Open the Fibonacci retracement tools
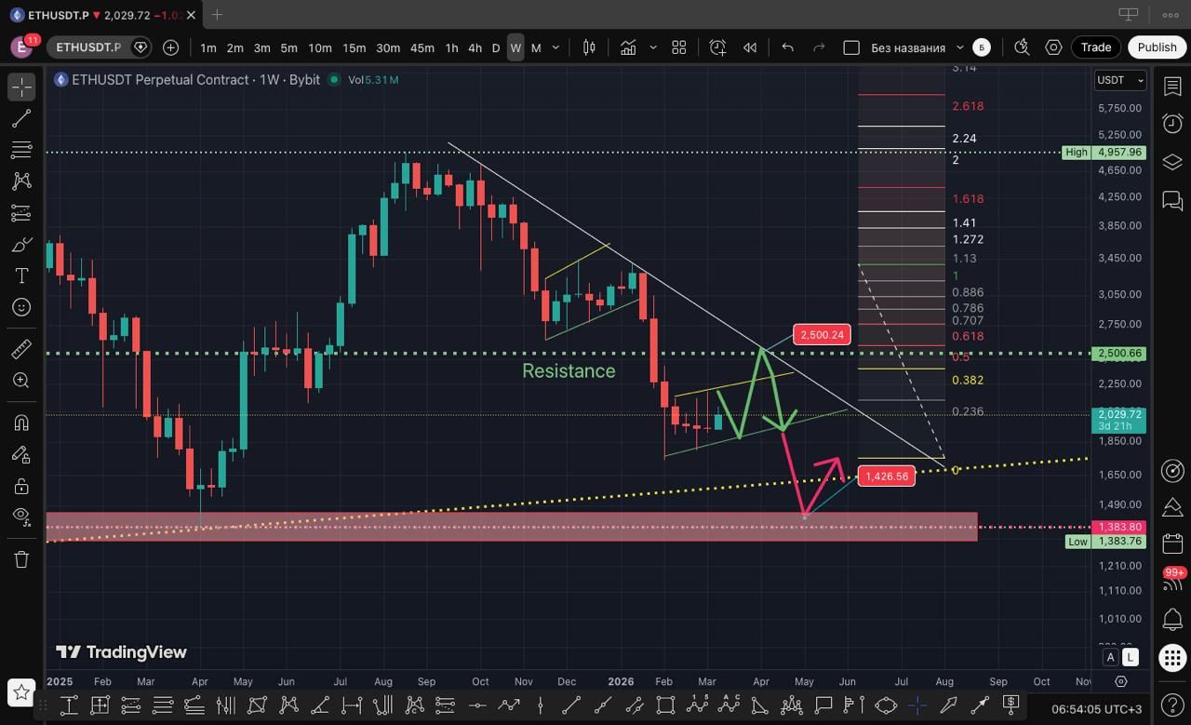The height and width of the screenshot is (725, 1191). coord(20,150)
